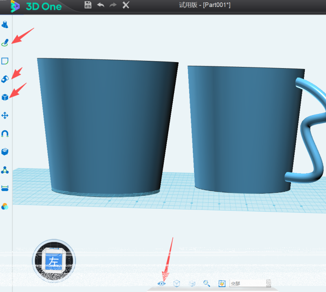The width and height of the screenshot is (326, 292).
Task: Toggle wireframe cube display mode
Action: (x=177, y=283)
